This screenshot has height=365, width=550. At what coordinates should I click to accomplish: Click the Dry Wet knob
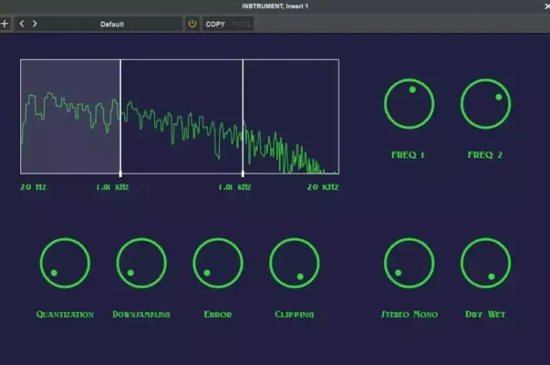(486, 263)
